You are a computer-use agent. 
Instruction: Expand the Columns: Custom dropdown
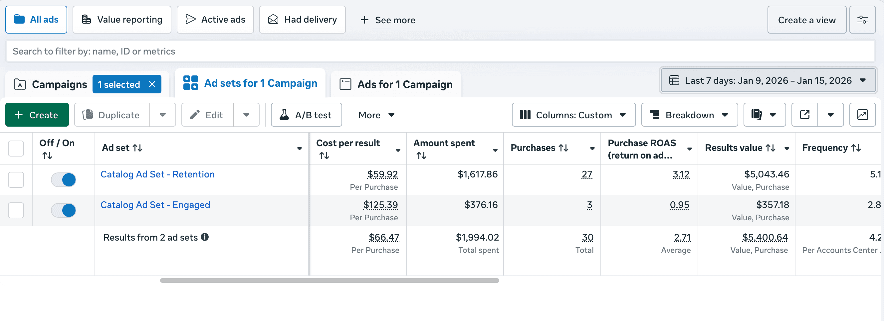coord(573,115)
